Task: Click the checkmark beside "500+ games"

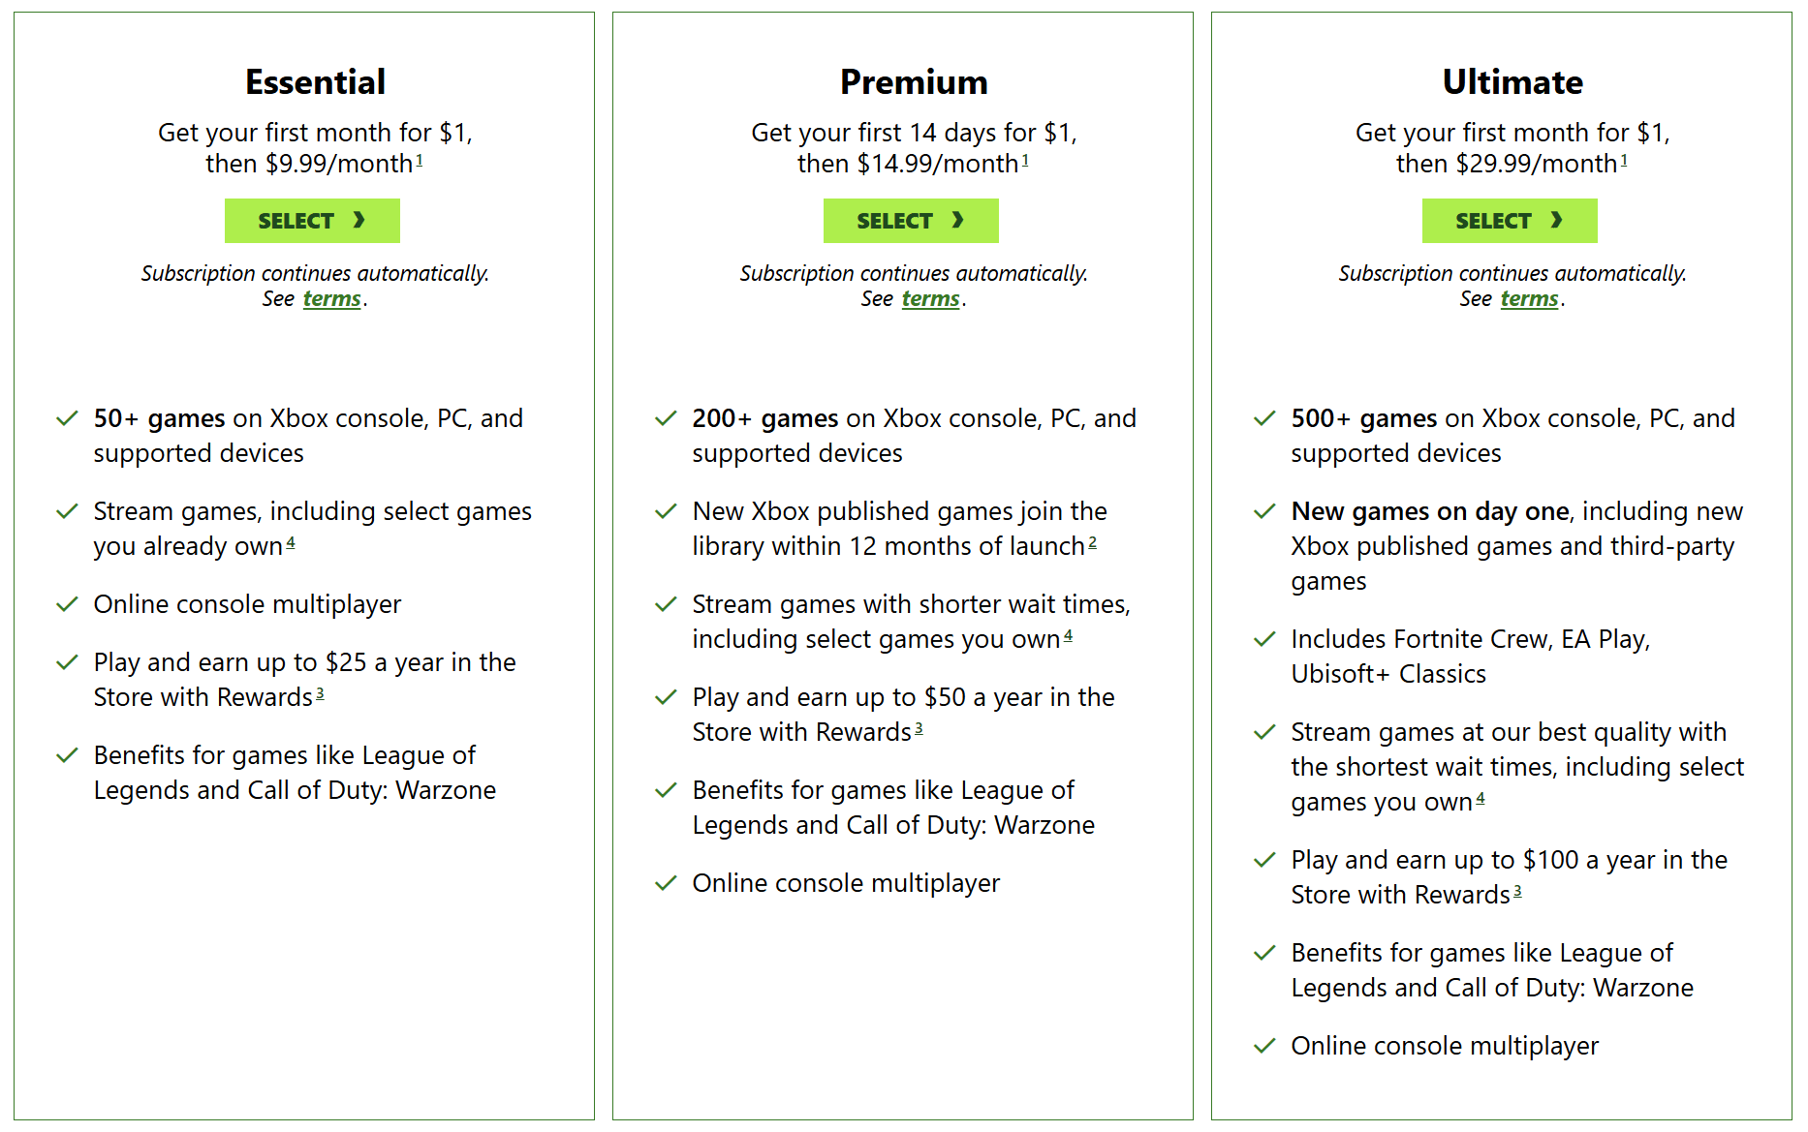Action: [x=1264, y=417]
